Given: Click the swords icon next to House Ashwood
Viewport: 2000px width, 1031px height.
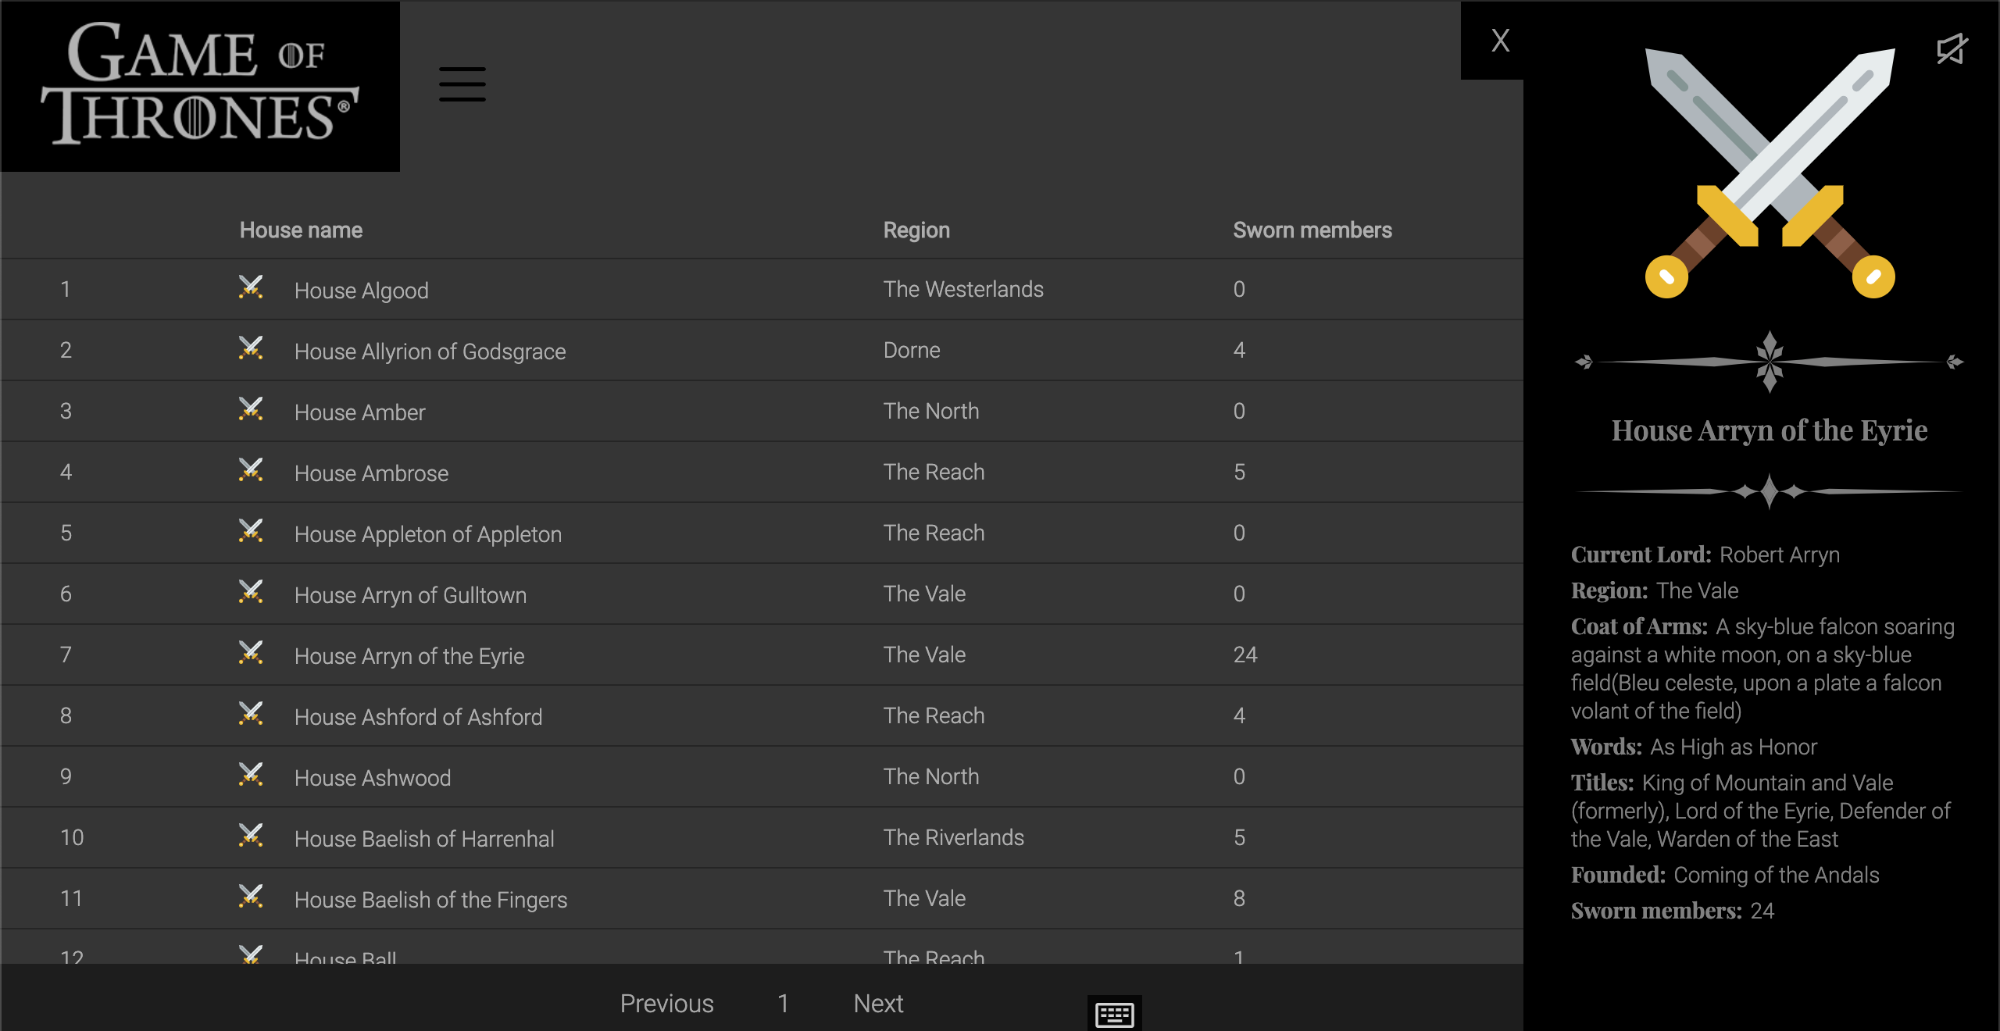Looking at the screenshot, I should pyautogui.click(x=251, y=775).
